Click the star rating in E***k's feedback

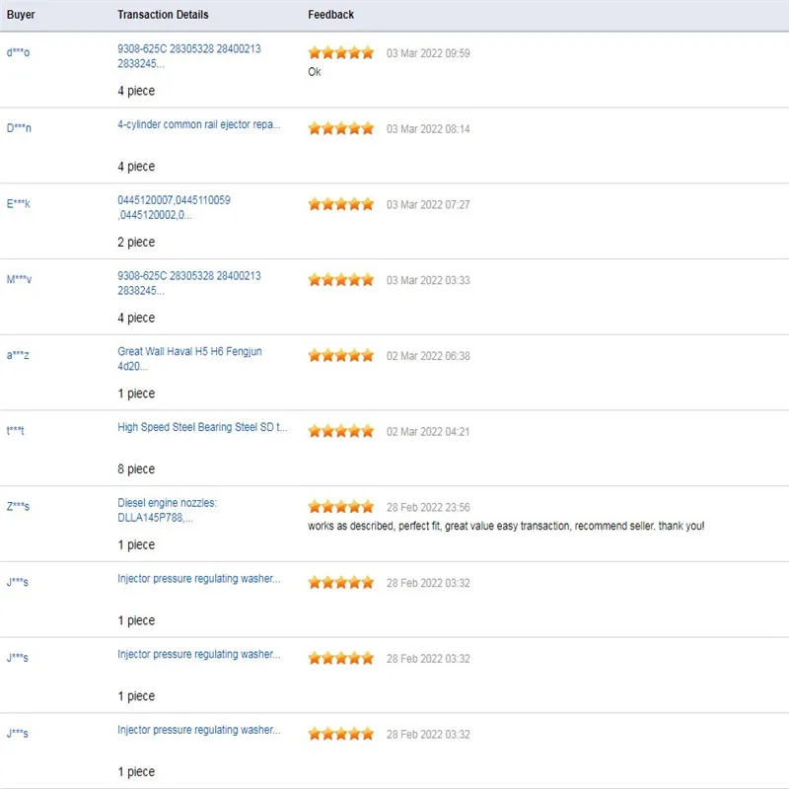point(340,204)
